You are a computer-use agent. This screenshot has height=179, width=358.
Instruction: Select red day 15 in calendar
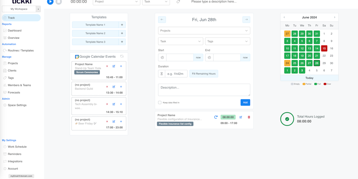pyautogui.click(x=324, y=48)
